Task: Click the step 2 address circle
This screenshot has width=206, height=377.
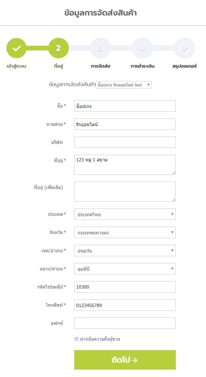Action: tap(58, 48)
